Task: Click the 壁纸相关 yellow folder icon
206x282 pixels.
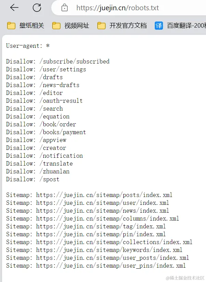Action: tap(11, 25)
